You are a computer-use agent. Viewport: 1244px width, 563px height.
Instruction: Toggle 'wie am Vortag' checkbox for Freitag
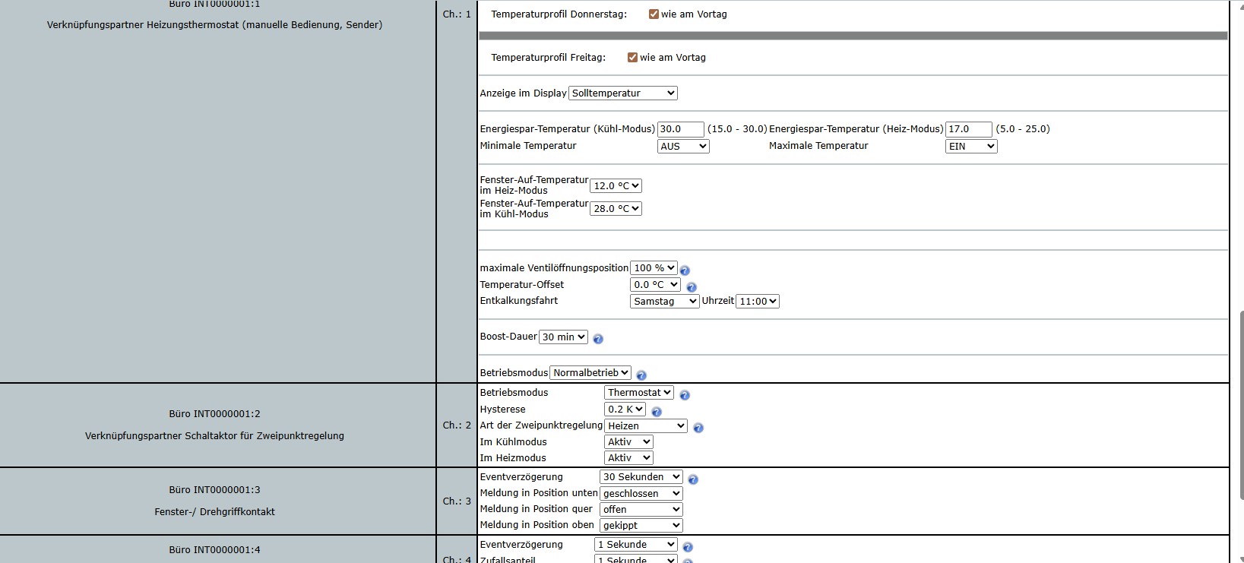[632, 57]
